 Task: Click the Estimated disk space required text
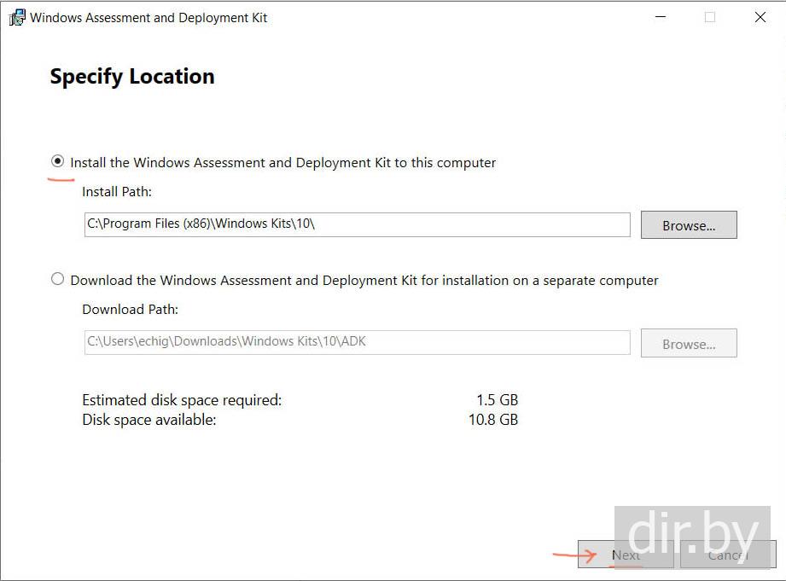182,399
